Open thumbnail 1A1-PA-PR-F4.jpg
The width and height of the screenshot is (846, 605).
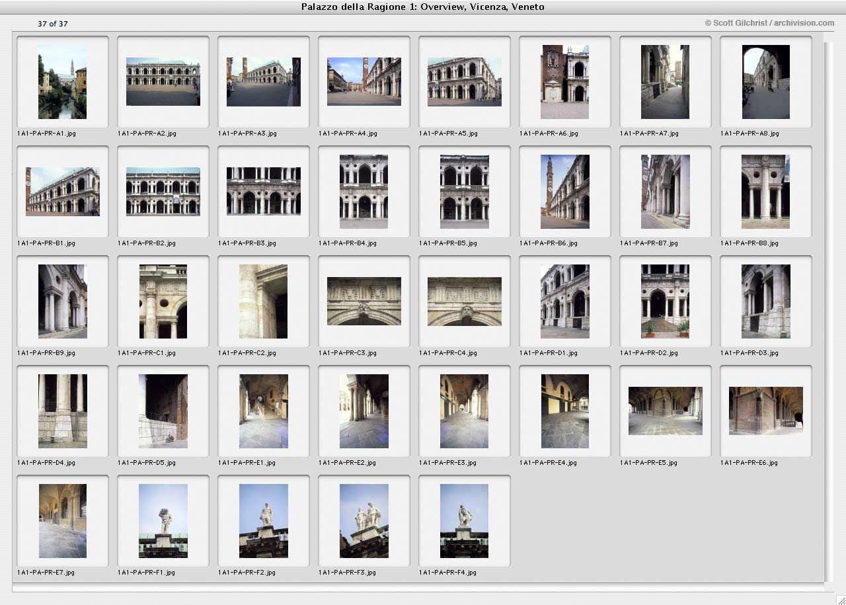point(465,521)
